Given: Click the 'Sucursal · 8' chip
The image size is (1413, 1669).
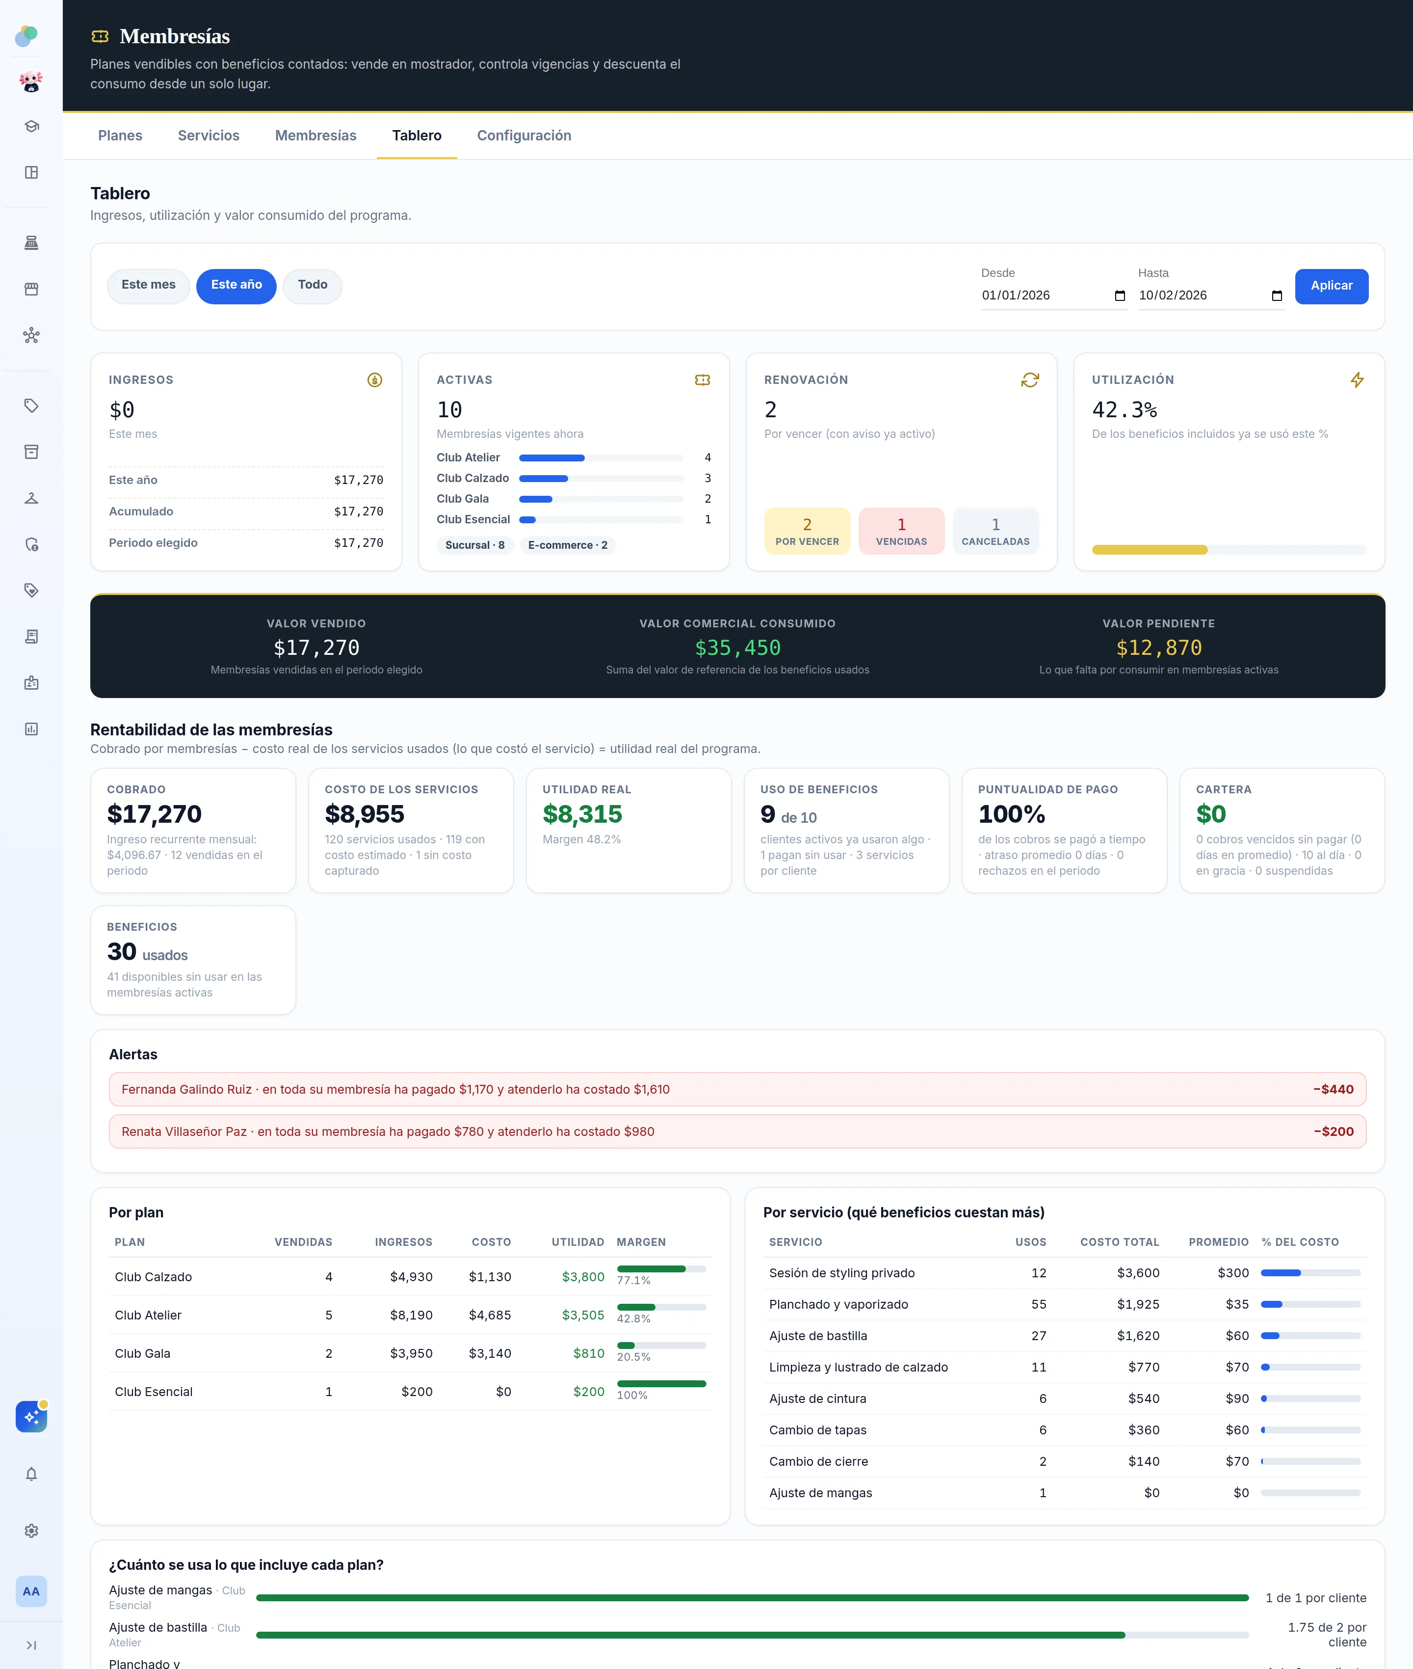Looking at the screenshot, I should pyautogui.click(x=475, y=545).
